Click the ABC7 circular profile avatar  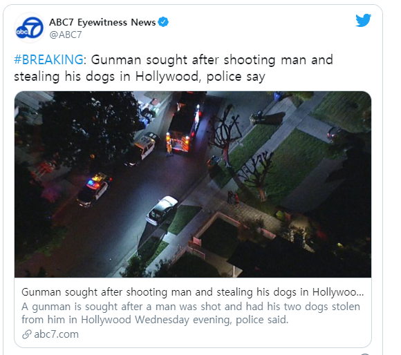point(30,28)
